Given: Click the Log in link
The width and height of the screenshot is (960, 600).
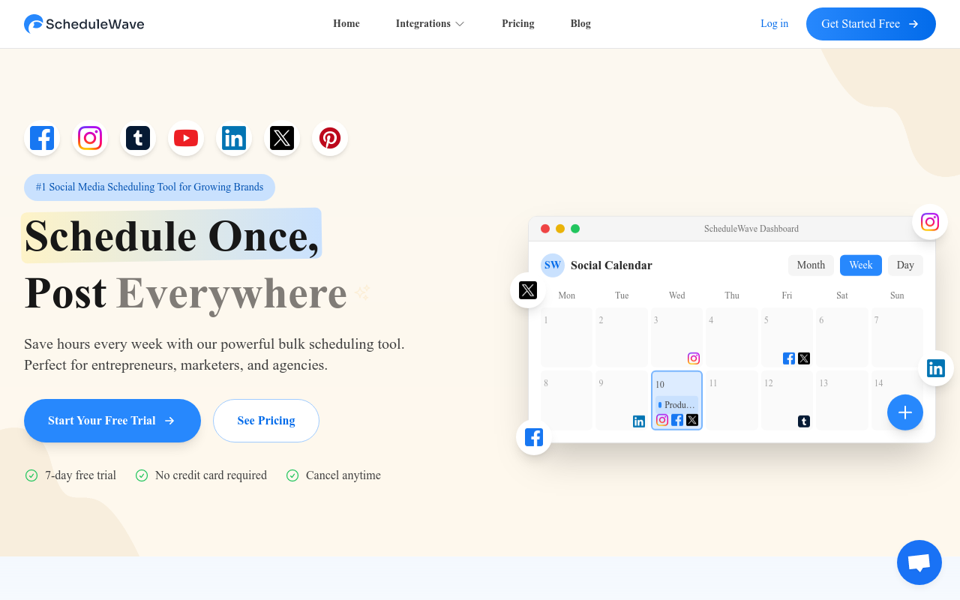Looking at the screenshot, I should click(774, 24).
